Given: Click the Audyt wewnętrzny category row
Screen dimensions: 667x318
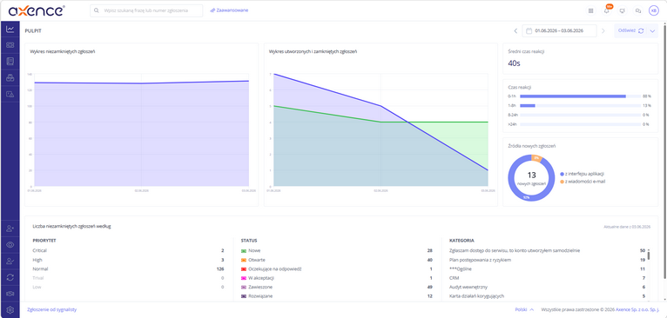Looking at the screenshot, I should [547, 287].
